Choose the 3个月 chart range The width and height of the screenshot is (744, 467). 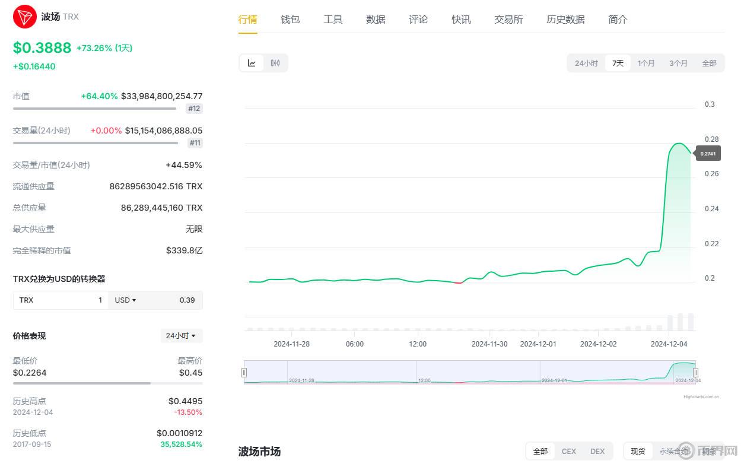tap(678, 63)
